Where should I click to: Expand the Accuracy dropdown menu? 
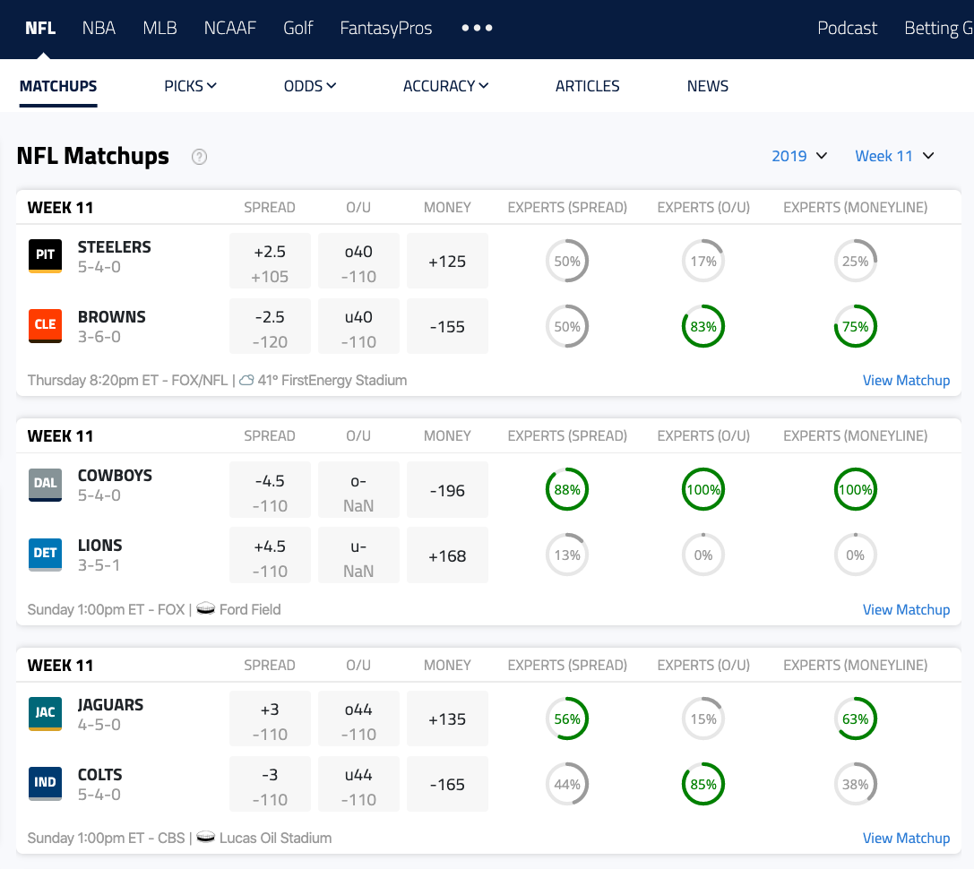coord(445,86)
